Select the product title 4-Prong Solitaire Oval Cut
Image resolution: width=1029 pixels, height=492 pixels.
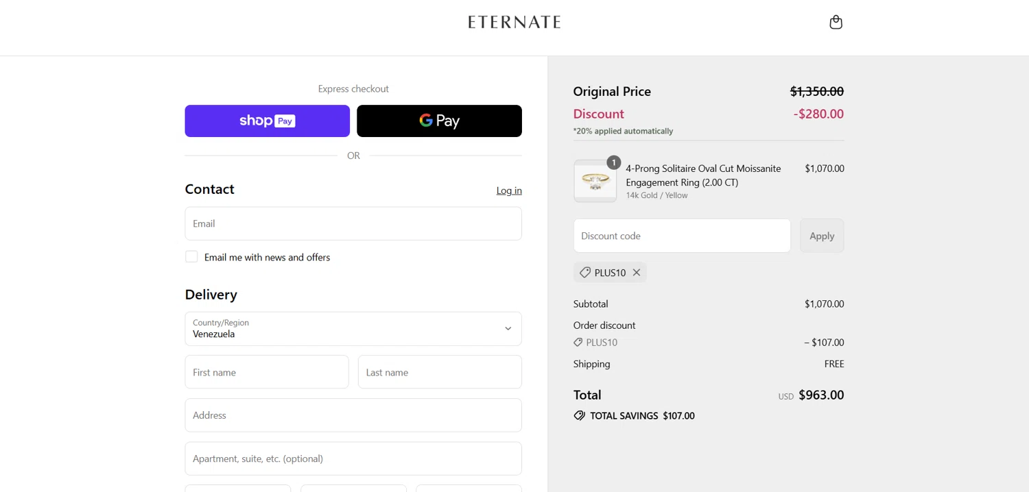703,175
